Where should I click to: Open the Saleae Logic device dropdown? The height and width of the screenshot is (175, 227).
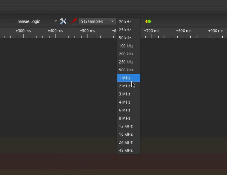pos(36,21)
